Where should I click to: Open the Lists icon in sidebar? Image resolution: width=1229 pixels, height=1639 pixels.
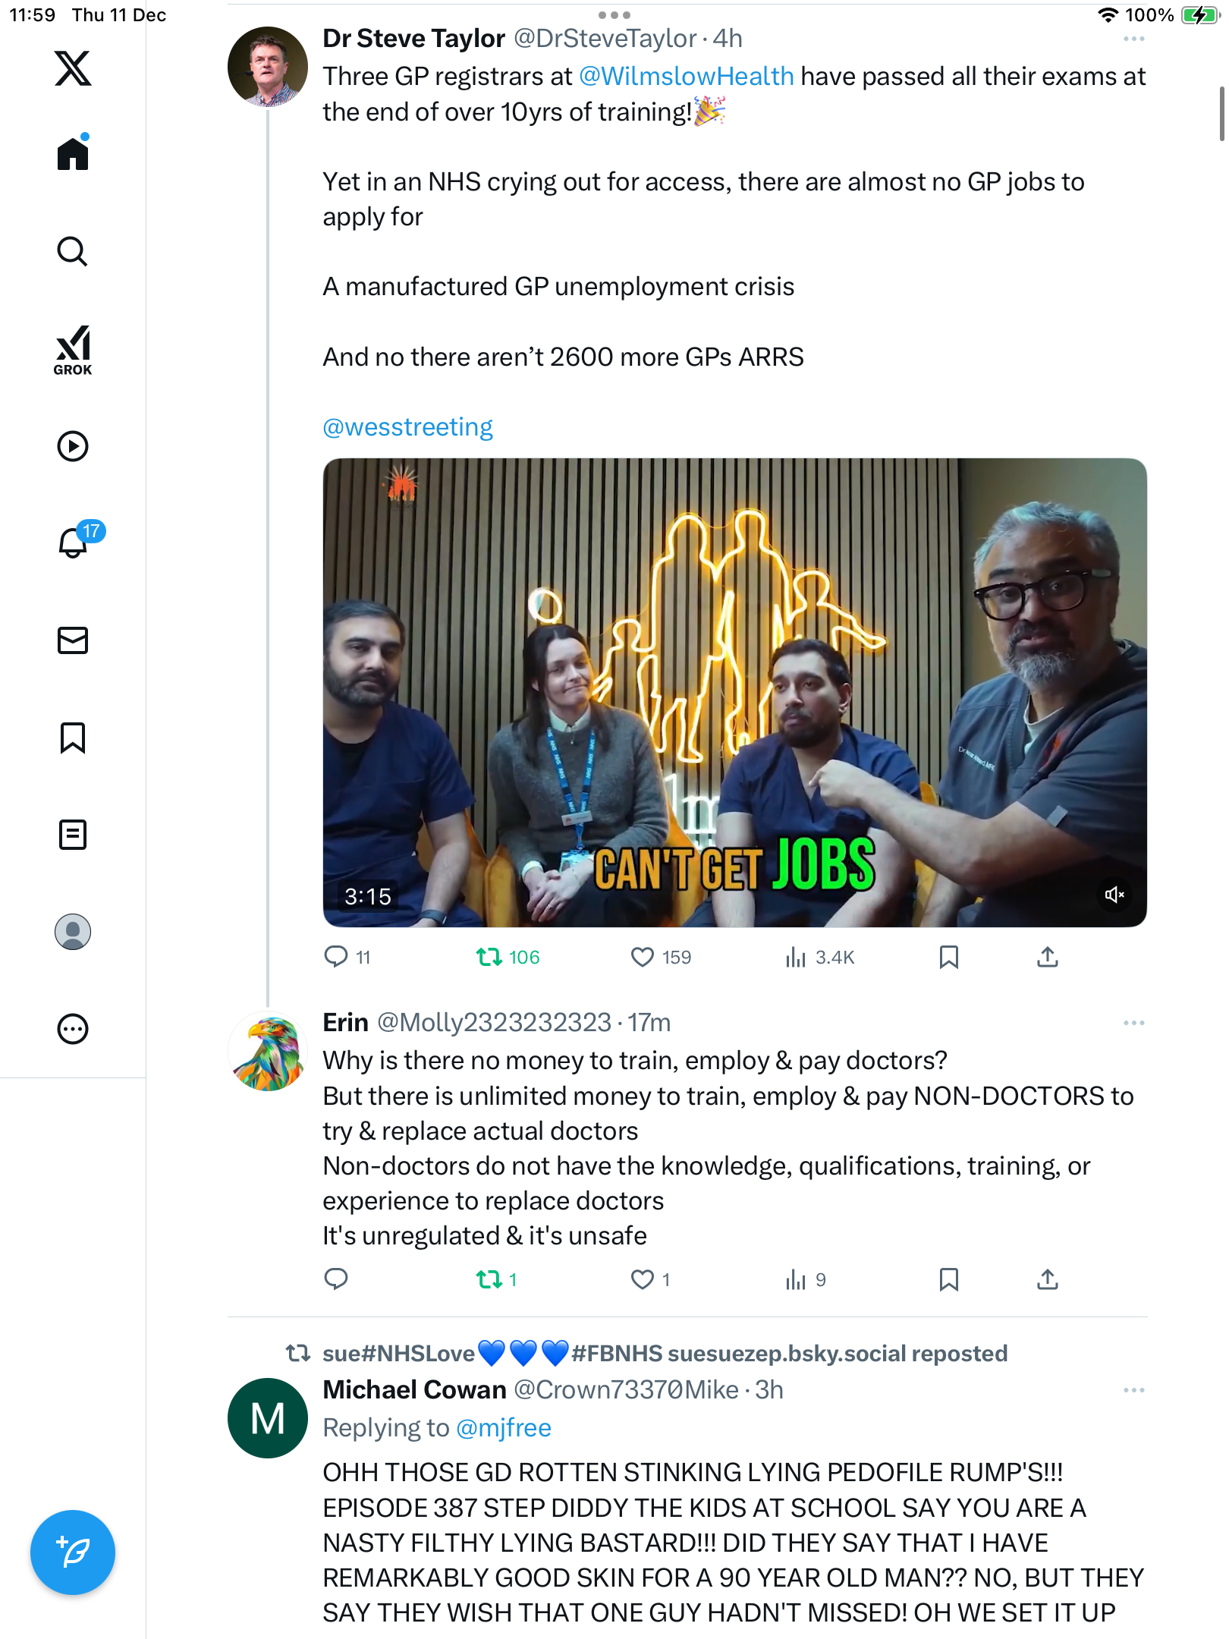[73, 835]
